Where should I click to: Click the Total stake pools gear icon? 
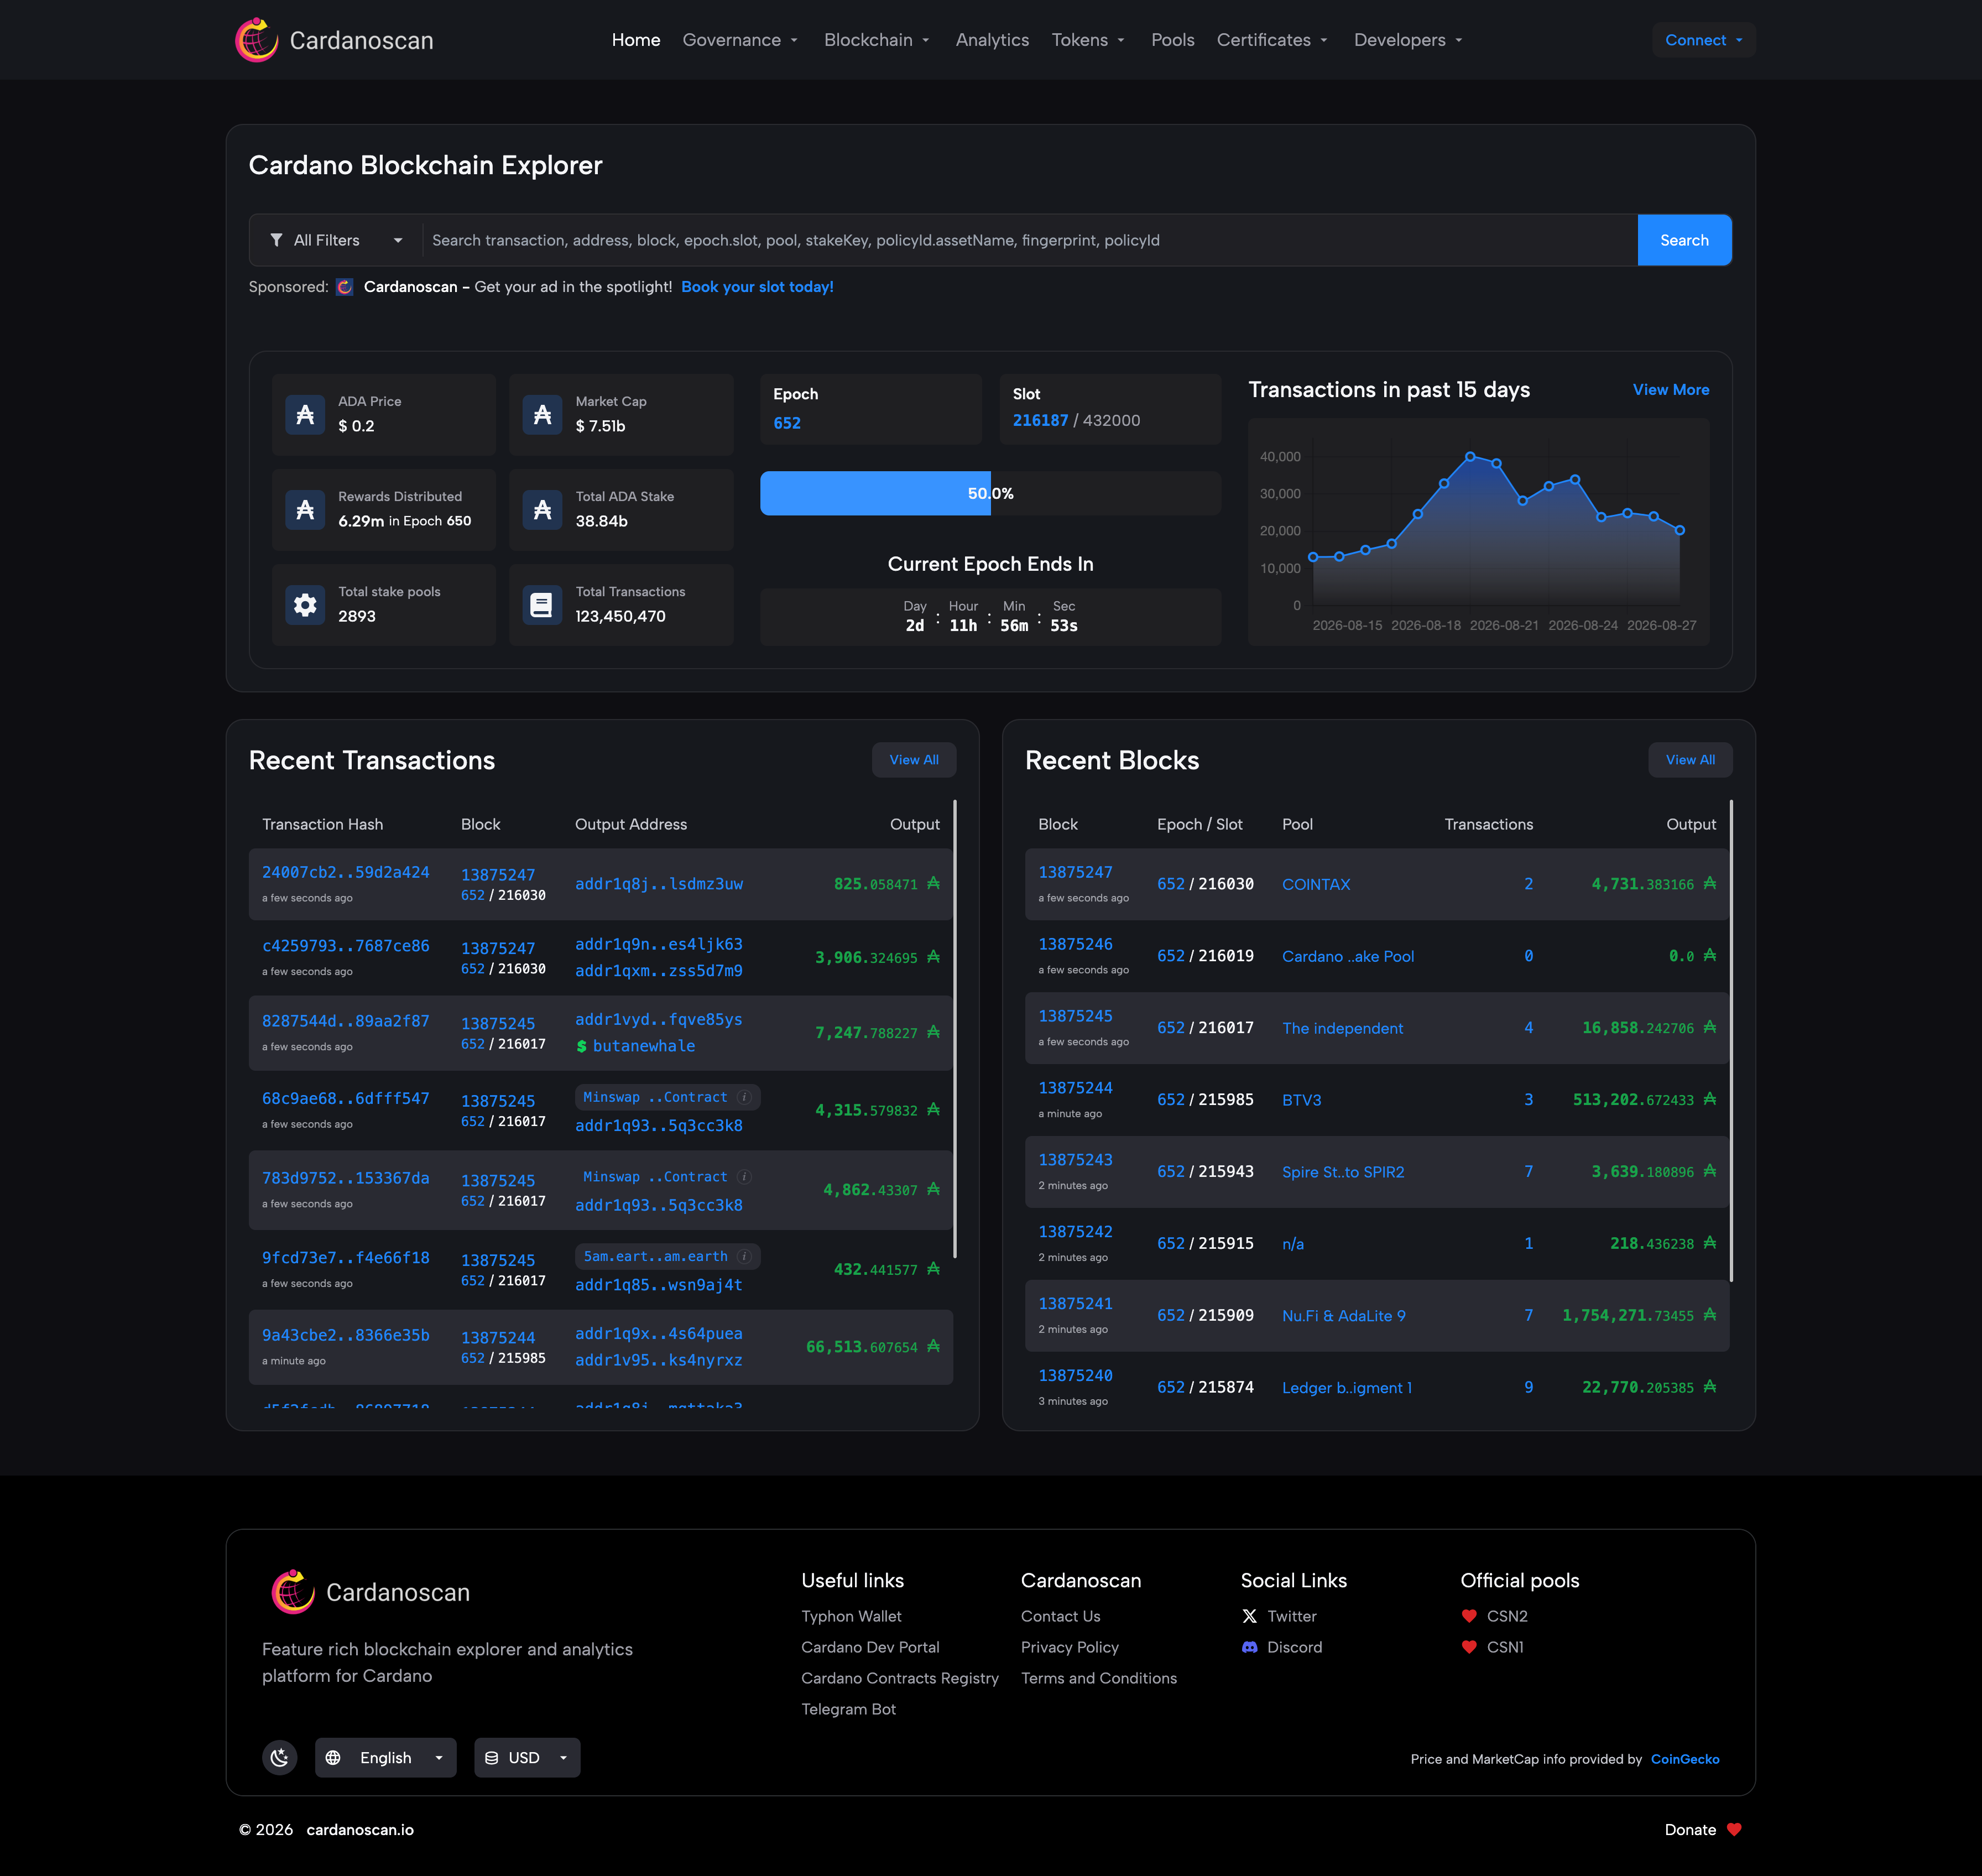tap(305, 604)
